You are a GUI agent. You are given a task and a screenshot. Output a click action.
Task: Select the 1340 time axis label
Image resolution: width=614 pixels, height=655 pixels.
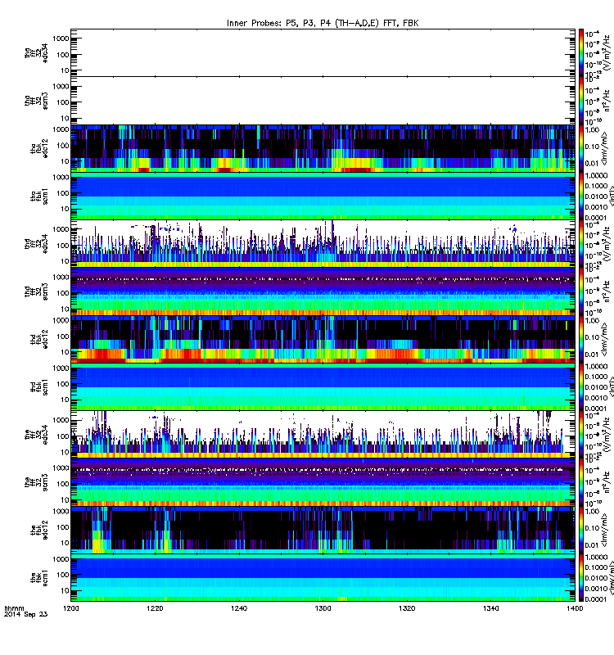[490, 608]
